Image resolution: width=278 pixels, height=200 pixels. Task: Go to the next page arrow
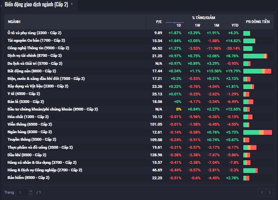[x=270, y=192]
